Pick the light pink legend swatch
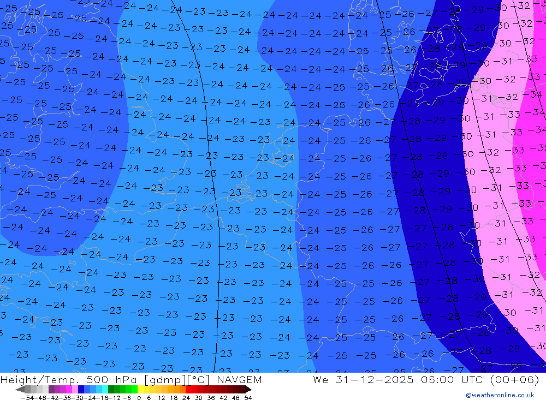 click(75, 389)
